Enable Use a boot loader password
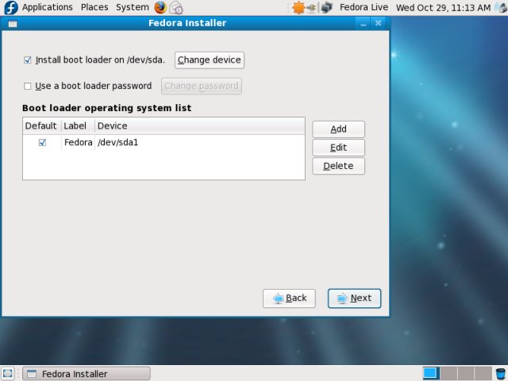The height and width of the screenshot is (381, 508). pyautogui.click(x=28, y=86)
